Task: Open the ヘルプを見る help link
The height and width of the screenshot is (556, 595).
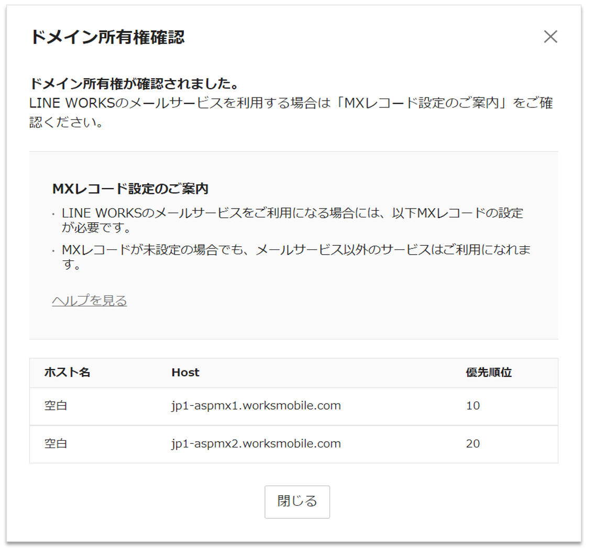Action: click(x=90, y=300)
